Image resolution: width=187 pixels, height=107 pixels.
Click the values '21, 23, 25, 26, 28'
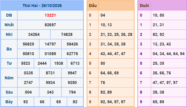[x=116, y=35]
